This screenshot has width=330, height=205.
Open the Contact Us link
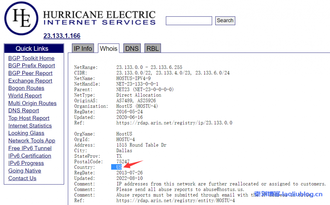tap(22, 178)
